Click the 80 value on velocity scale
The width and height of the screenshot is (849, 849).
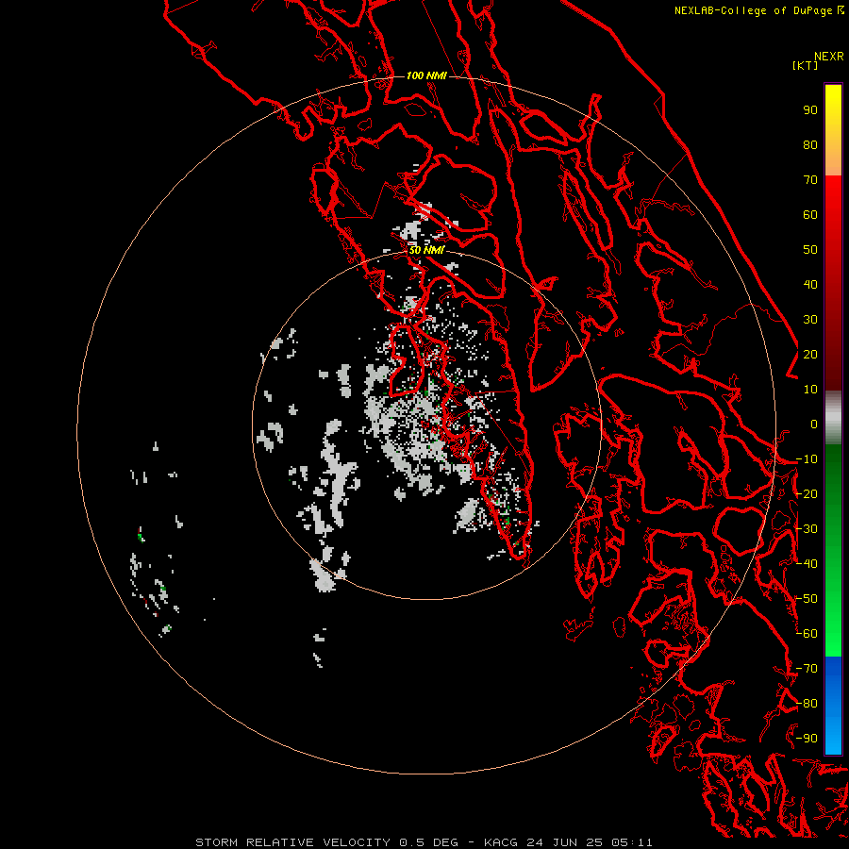810,145
